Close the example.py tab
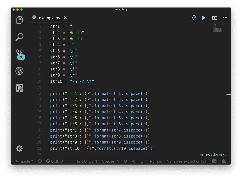 [x=65, y=18]
